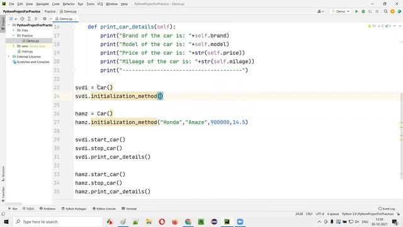Click 4 spaces indent setting in status bar
Image resolution: width=403 pixels, height=227 pixels.
(x=333, y=214)
